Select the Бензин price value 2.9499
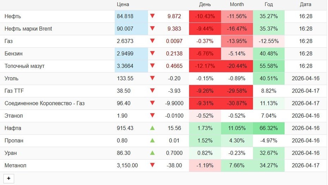 (x=125, y=54)
